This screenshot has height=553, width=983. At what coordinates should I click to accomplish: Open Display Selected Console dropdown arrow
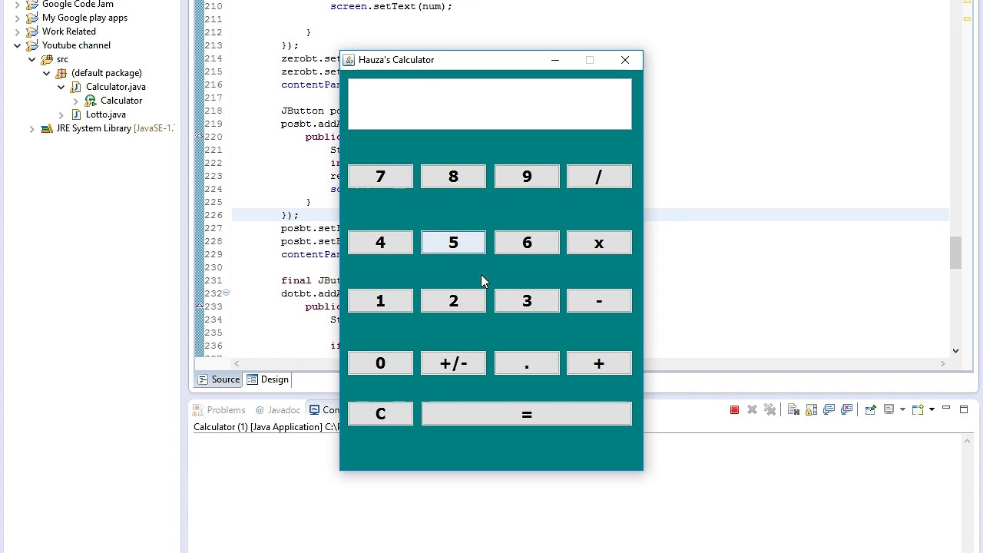(x=902, y=410)
